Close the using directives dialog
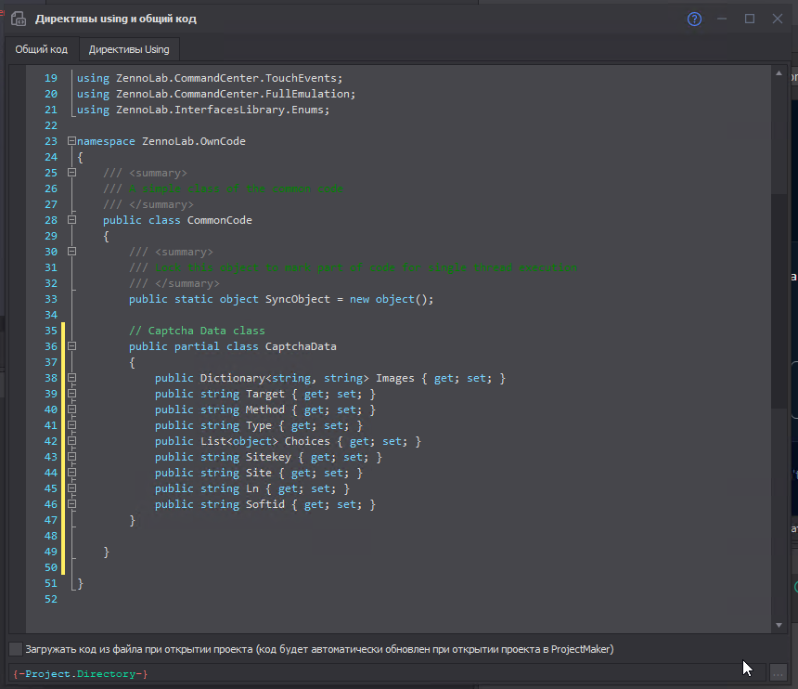This screenshot has width=798, height=689. (778, 19)
